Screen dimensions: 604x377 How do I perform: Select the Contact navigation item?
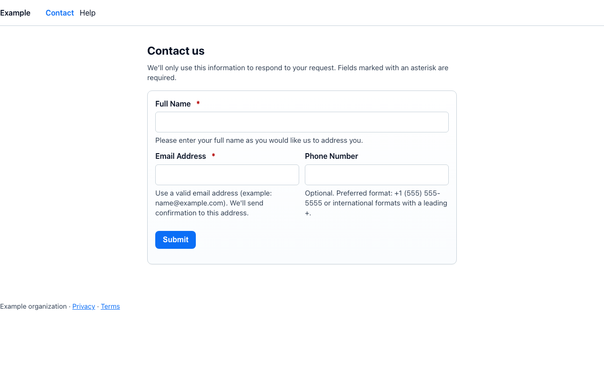tap(59, 13)
